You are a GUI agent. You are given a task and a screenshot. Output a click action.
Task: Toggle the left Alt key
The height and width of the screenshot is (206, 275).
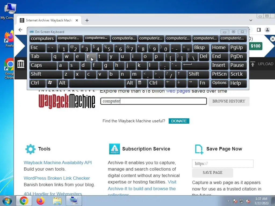coord(63,83)
